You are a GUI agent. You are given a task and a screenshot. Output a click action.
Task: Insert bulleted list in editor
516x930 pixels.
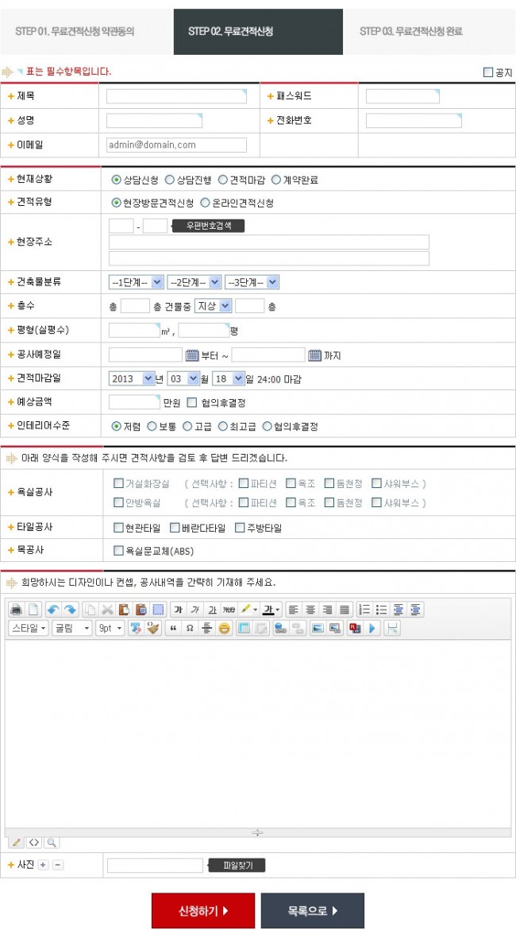[x=381, y=609]
